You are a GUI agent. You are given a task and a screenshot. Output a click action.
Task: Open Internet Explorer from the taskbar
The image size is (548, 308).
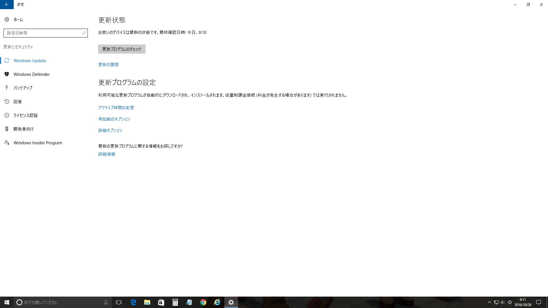pos(217,302)
